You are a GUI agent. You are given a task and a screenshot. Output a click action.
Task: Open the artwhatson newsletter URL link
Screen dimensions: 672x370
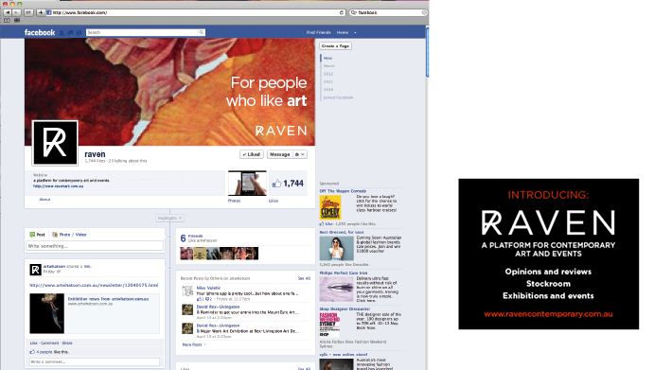94,285
